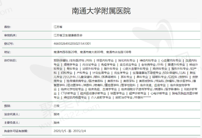Screen dimensions: 202x138
Task: Click 计划生育专业 in the department list
Action: pyautogui.click(x=101, y=73)
